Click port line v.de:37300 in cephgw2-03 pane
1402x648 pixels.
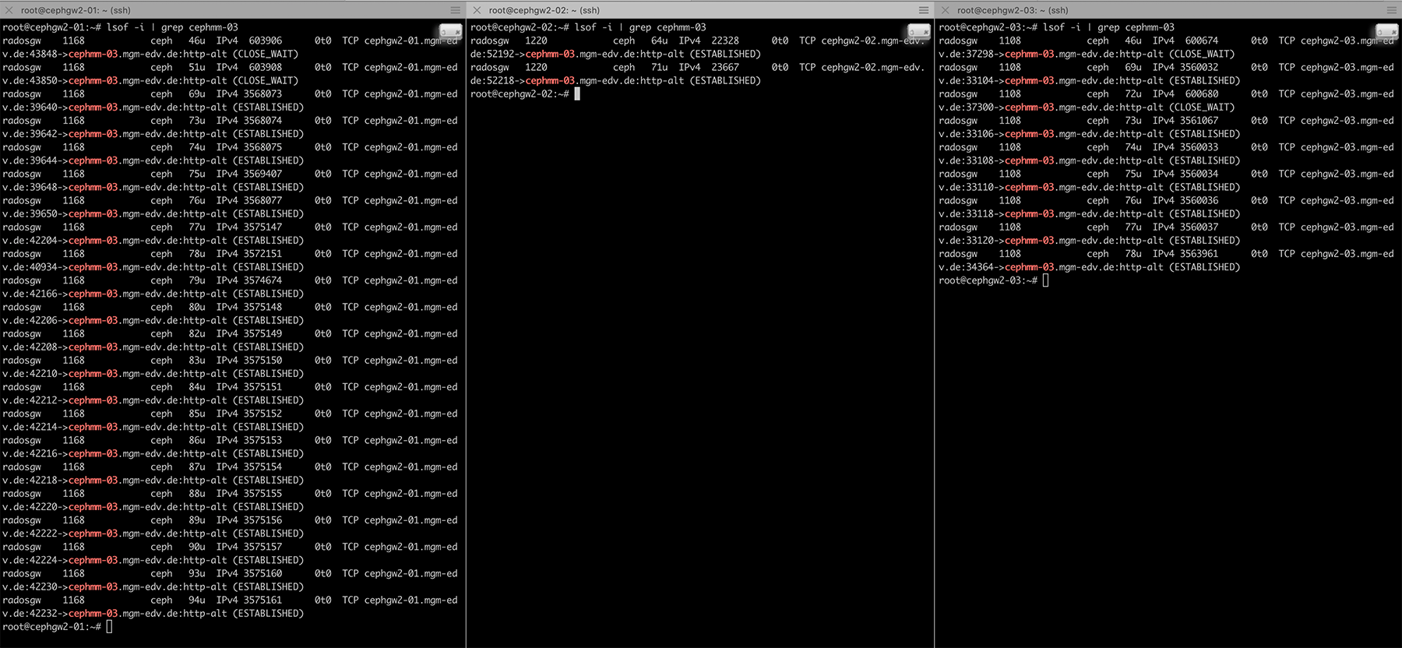tap(1087, 107)
